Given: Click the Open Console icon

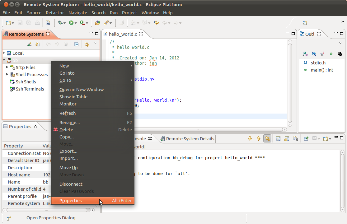Looking at the screenshot, I should 326,139.
